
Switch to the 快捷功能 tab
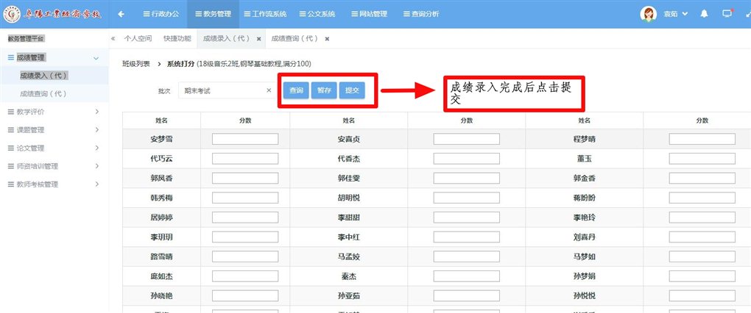click(177, 38)
